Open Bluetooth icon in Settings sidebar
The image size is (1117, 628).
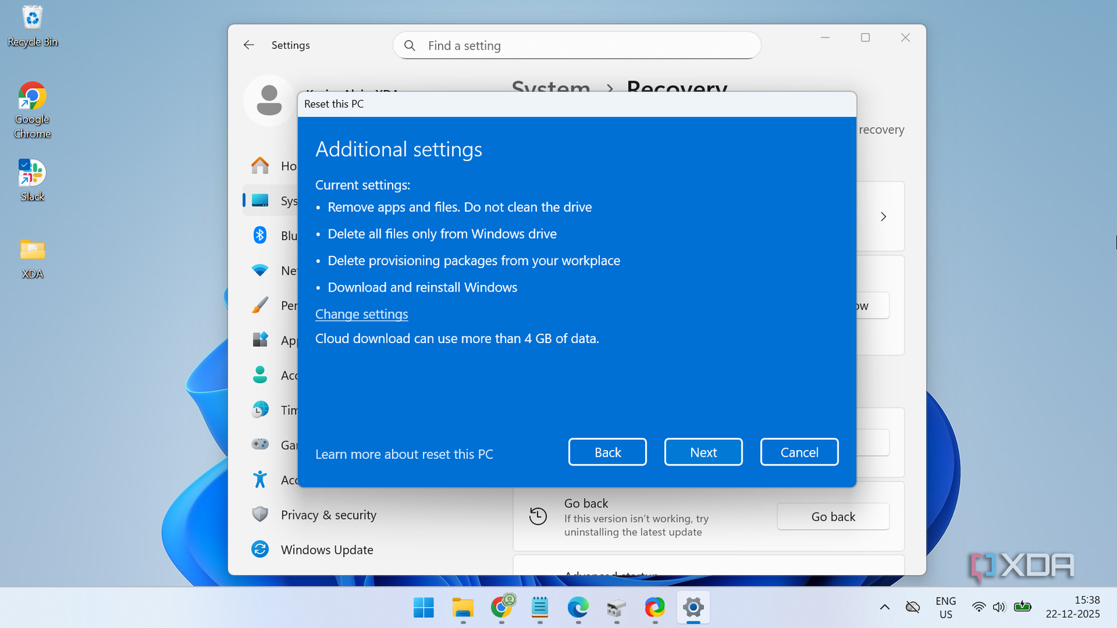pyautogui.click(x=260, y=235)
